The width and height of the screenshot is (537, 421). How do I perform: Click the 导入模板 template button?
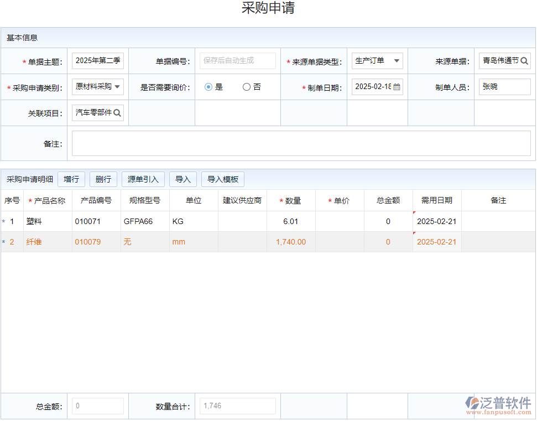pyautogui.click(x=222, y=179)
